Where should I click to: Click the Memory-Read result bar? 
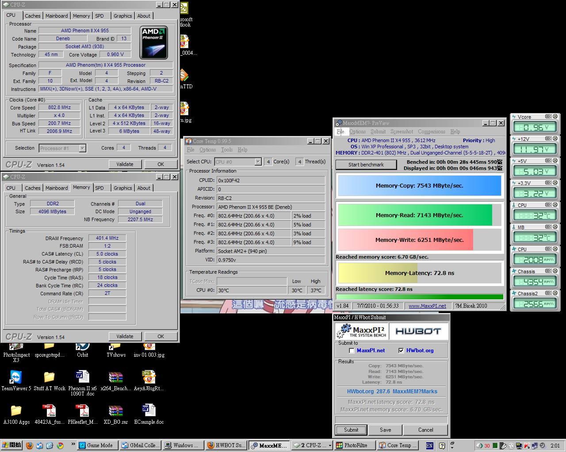pyautogui.click(x=420, y=215)
